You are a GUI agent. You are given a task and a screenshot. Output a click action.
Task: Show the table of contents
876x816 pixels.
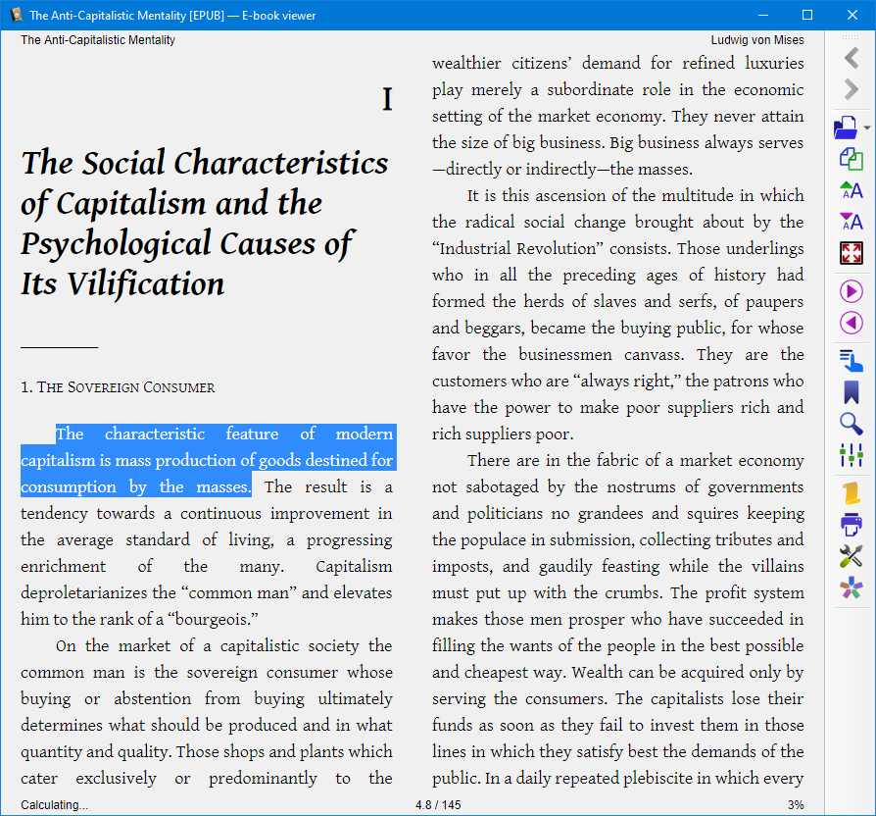pyautogui.click(x=851, y=361)
